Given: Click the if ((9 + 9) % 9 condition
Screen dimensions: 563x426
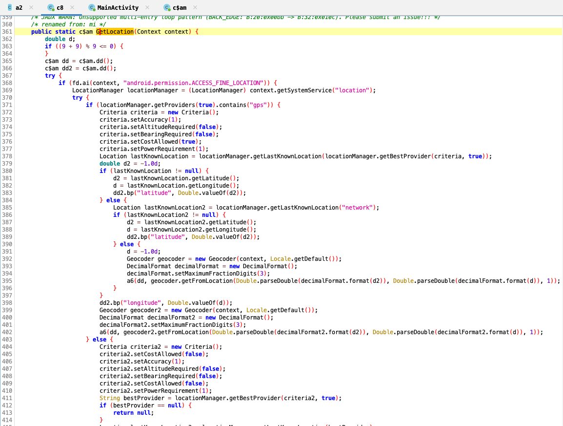Looking at the screenshot, I should tap(84, 46).
